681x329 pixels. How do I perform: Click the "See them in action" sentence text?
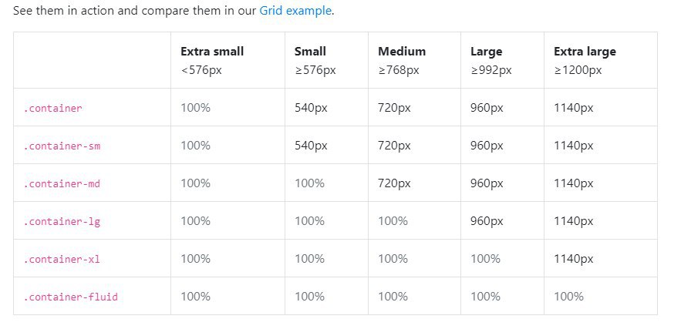click(135, 12)
